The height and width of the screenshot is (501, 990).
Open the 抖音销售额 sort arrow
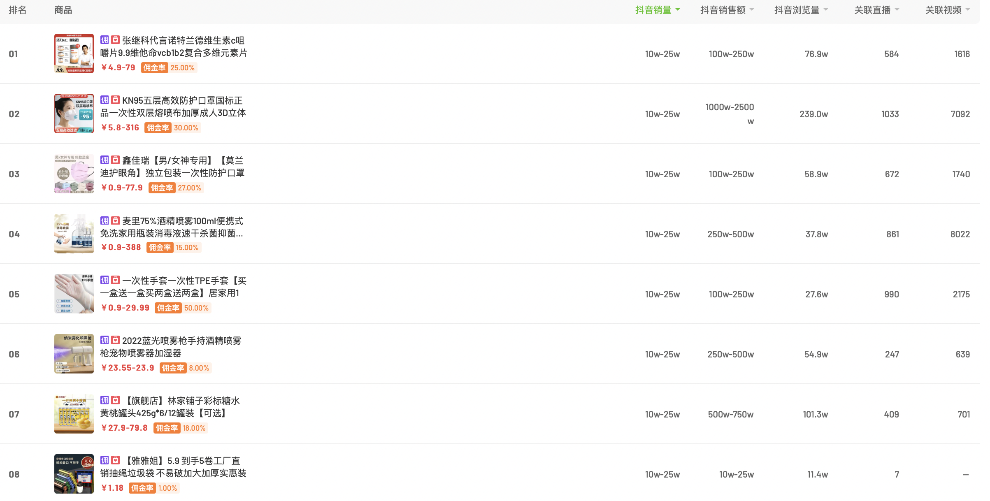click(752, 10)
